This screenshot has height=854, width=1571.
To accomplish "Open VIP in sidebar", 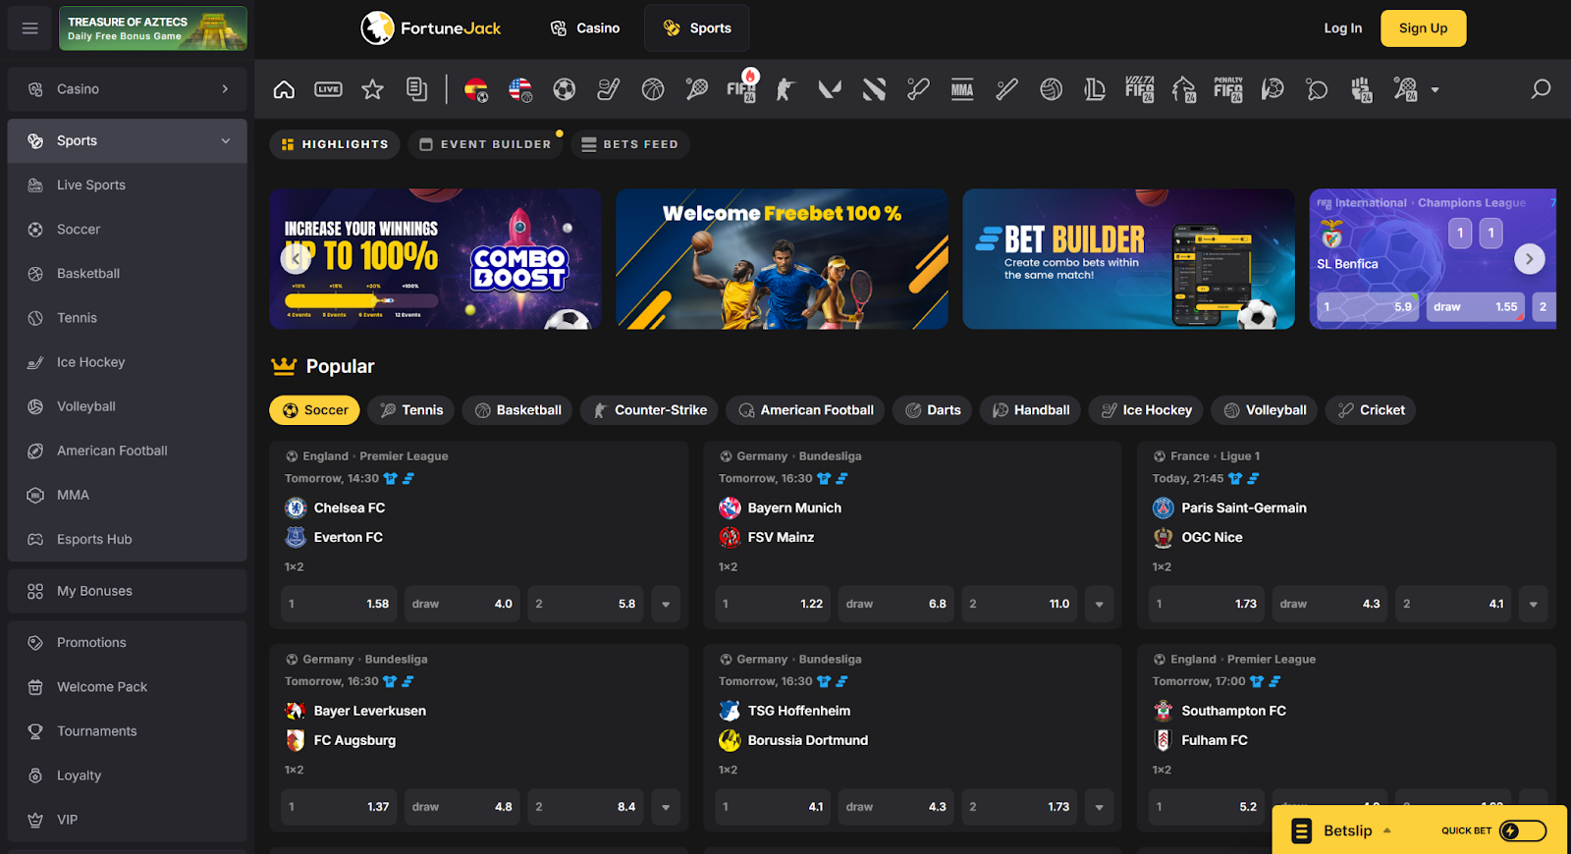I will (128, 820).
